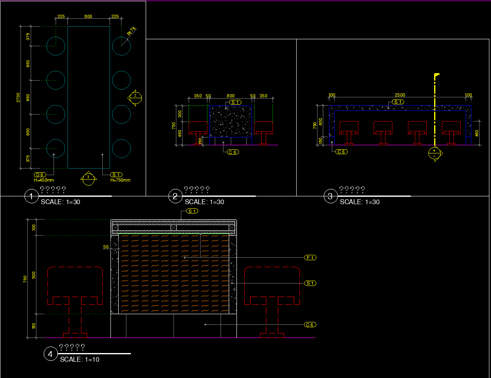Click the 2500 length dimension in view 3
The image size is (491, 378).
coord(400,95)
